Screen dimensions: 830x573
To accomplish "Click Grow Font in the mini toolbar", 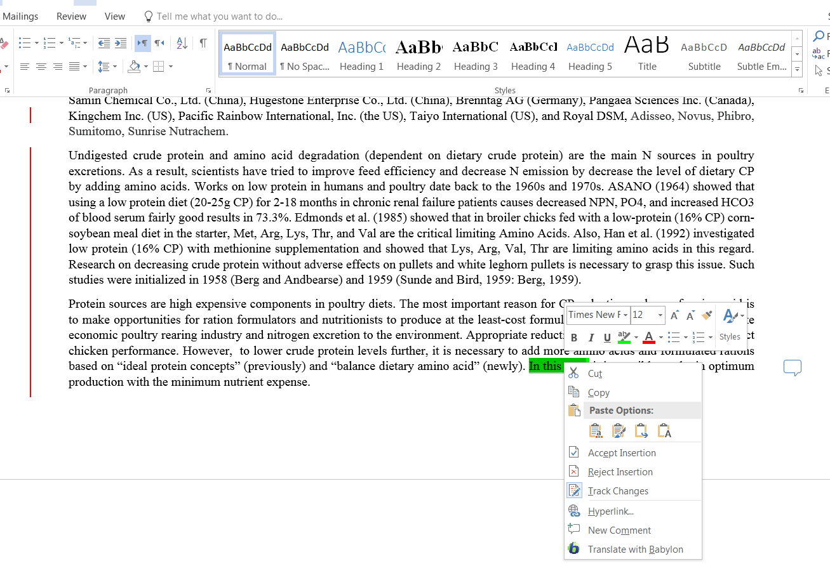I will (x=674, y=315).
